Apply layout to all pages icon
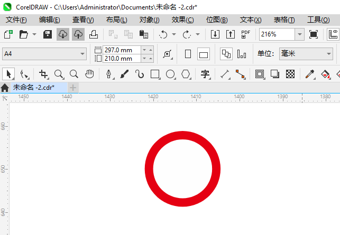Viewport: 340px width, 235px height. point(226,54)
